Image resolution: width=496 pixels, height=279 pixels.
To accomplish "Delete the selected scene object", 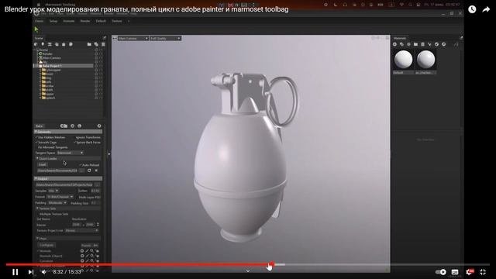I will coord(103,44).
